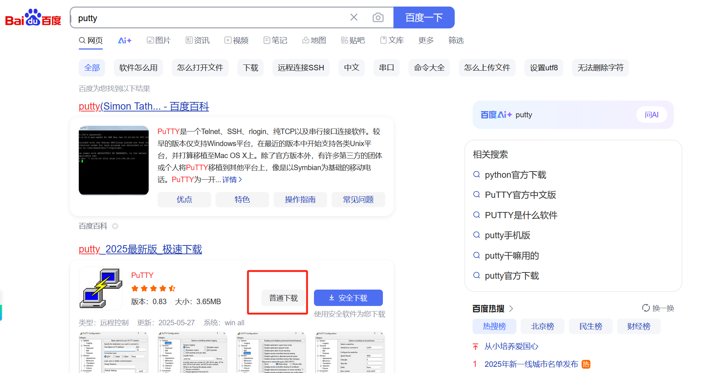
Task: Open the 视频 tab
Action: pos(236,40)
